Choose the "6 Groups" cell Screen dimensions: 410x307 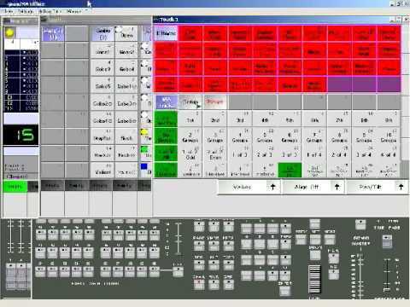point(290,136)
